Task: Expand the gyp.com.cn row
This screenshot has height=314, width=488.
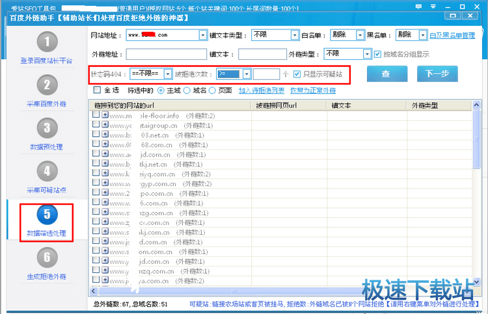Action: coord(105,183)
